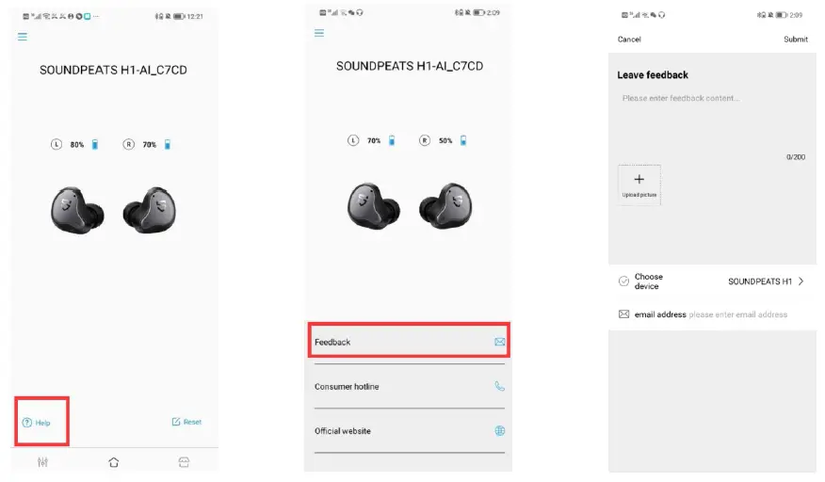The image size is (825, 482).
Task: Tap the phone icon for Consumer hotline
Action: coord(500,386)
